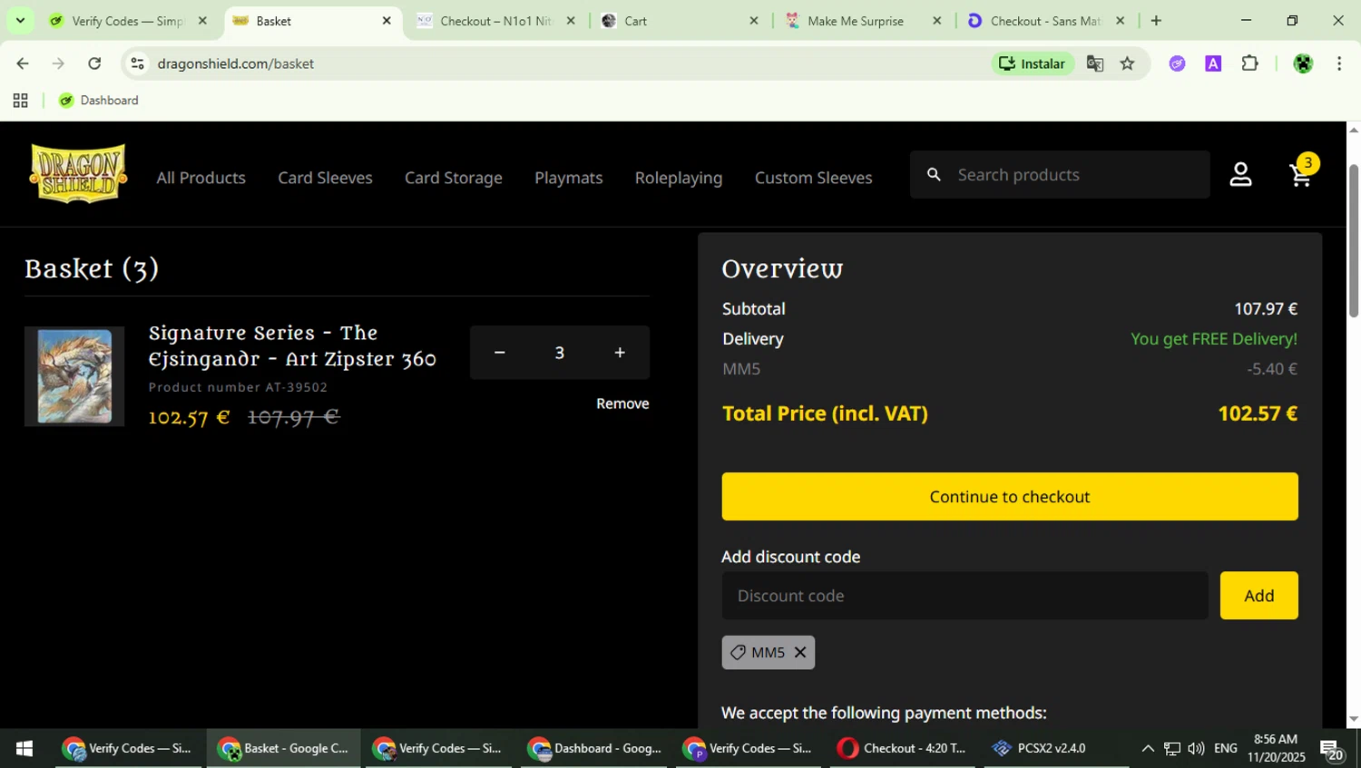The height and width of the screenshot is (768, 1361).
Task: Click the page vertical scrollbar
Action: point(1353,240)
